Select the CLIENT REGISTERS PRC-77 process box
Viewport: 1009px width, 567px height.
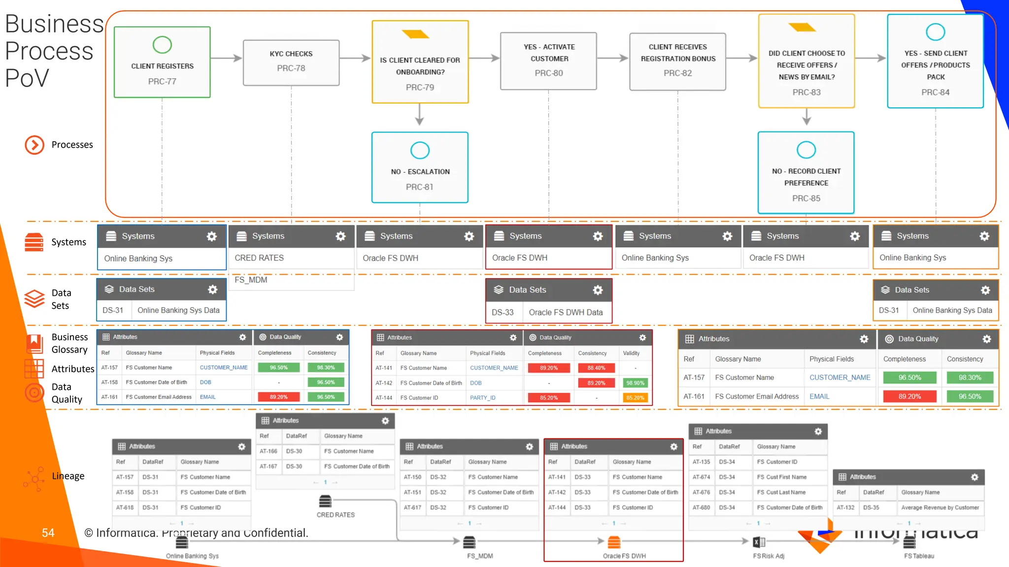click(162, 62)
